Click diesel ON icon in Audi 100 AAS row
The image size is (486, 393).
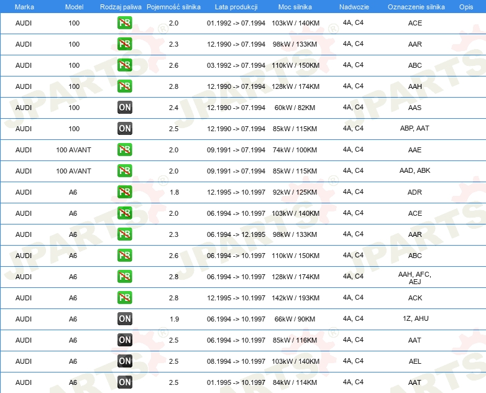[124, 108]
